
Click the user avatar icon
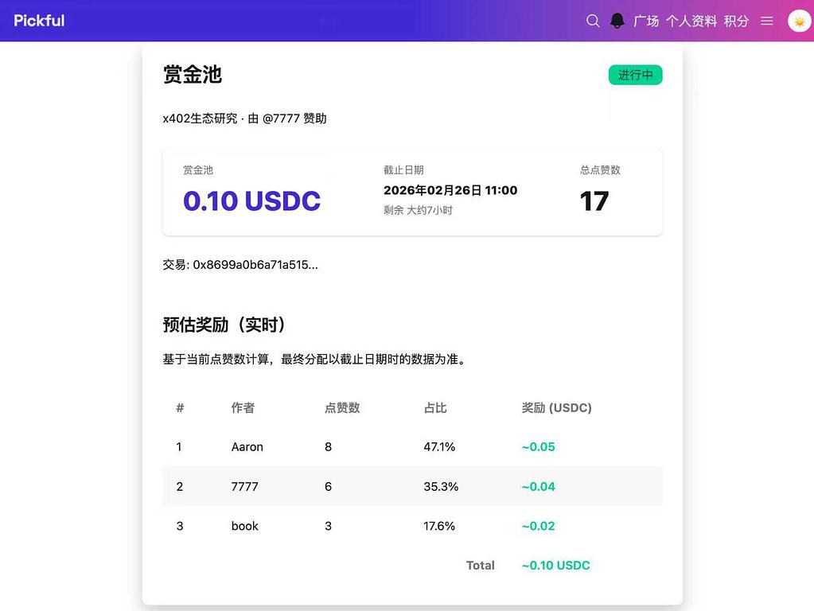coord(799,21)
